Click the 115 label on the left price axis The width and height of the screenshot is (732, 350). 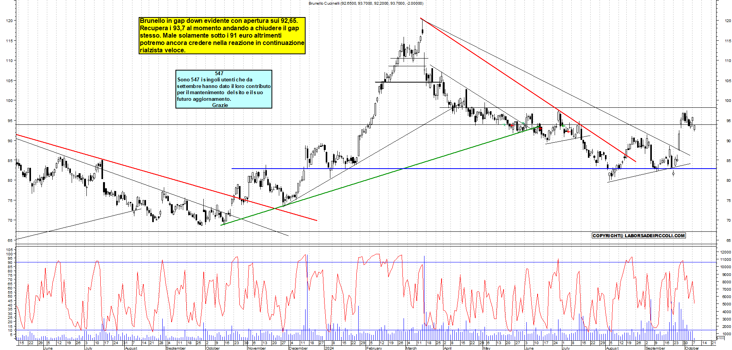click(x=9, y=41)
